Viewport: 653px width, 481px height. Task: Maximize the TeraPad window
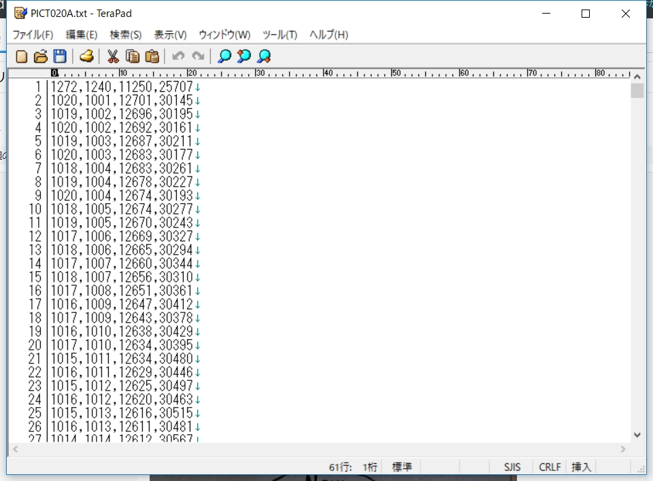(586, 14)
